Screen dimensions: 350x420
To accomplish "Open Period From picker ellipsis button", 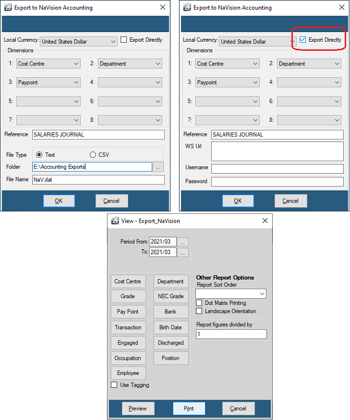I will 183,242.
